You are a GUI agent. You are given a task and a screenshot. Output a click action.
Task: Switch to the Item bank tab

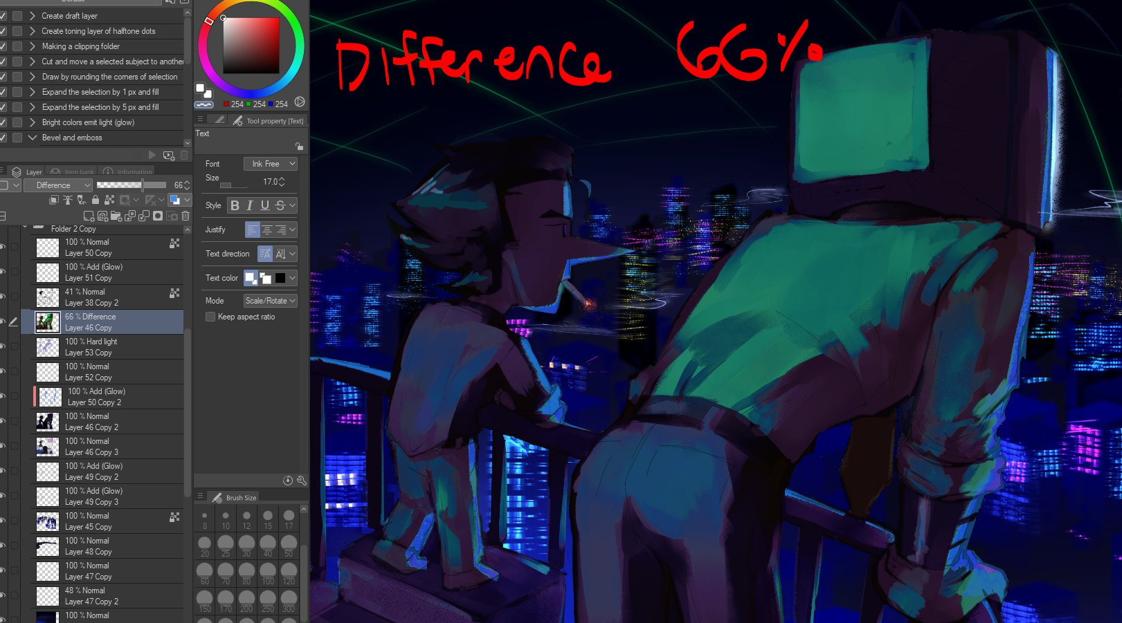[x=73, y=172]
